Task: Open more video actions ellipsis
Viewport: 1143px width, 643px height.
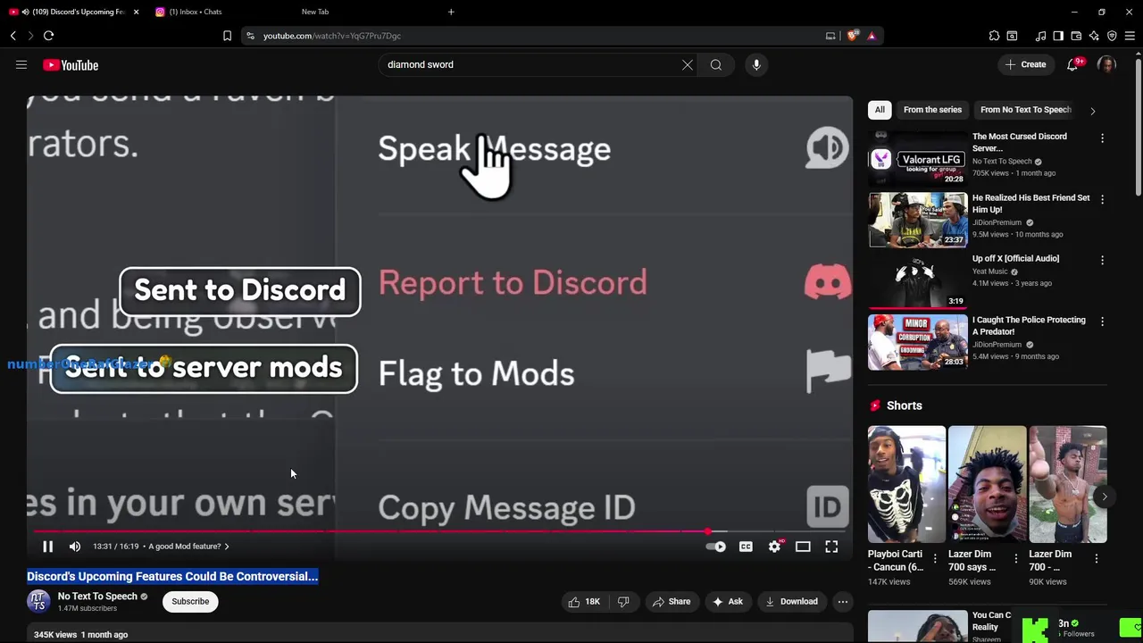Action: [x=842, y=602]
